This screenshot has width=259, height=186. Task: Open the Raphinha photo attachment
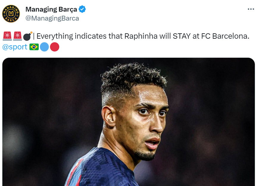tap(129, 122)
